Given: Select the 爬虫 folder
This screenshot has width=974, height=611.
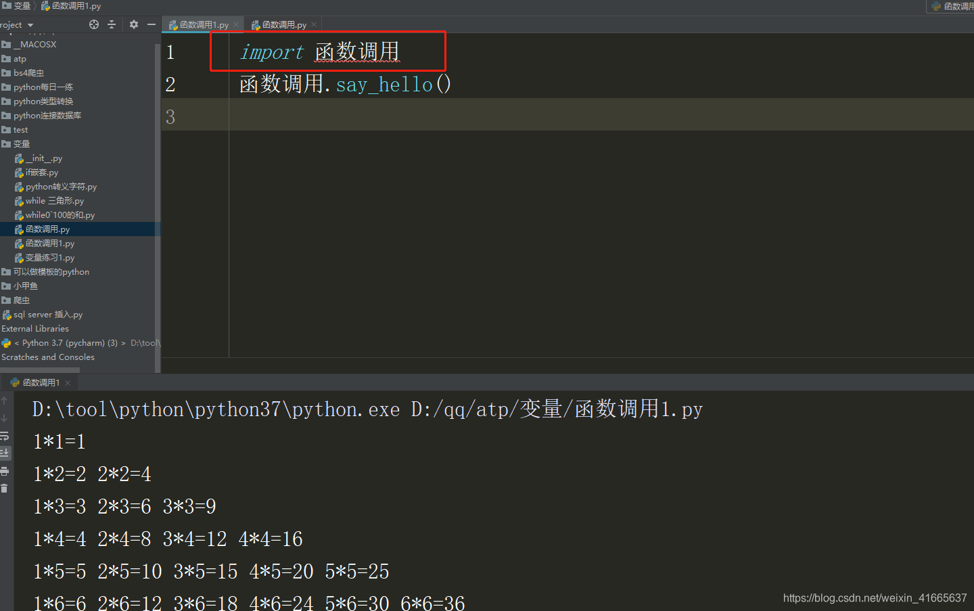Looking at the screenshot, I should [x=16, y=300].
